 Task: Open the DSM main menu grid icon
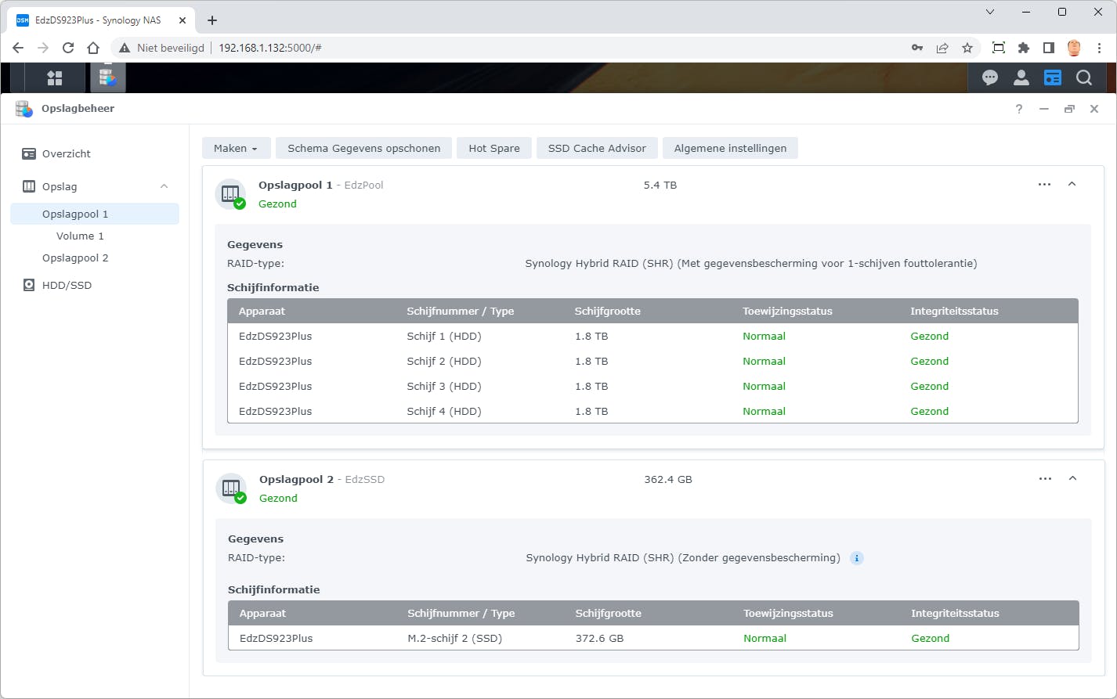point(55,77)
